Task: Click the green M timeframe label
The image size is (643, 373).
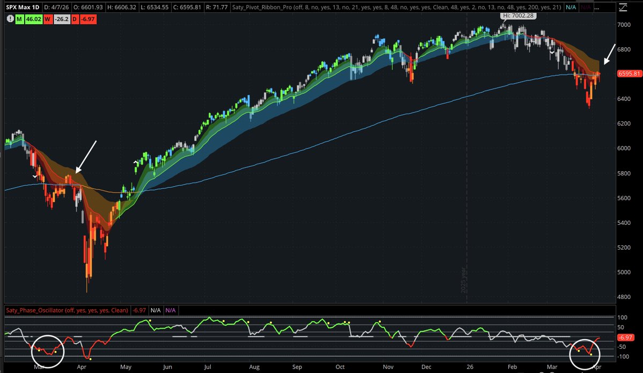Action: [19, 19]
